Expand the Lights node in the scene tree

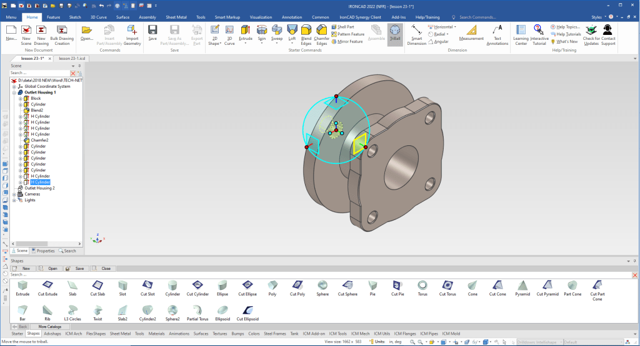14,200
